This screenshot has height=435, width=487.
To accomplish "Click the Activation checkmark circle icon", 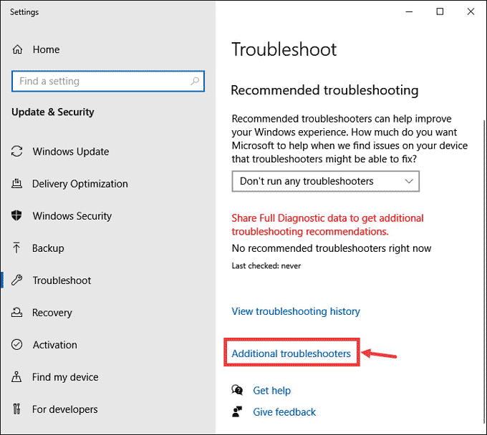I will pyautogui.click(x=16, y=345).
